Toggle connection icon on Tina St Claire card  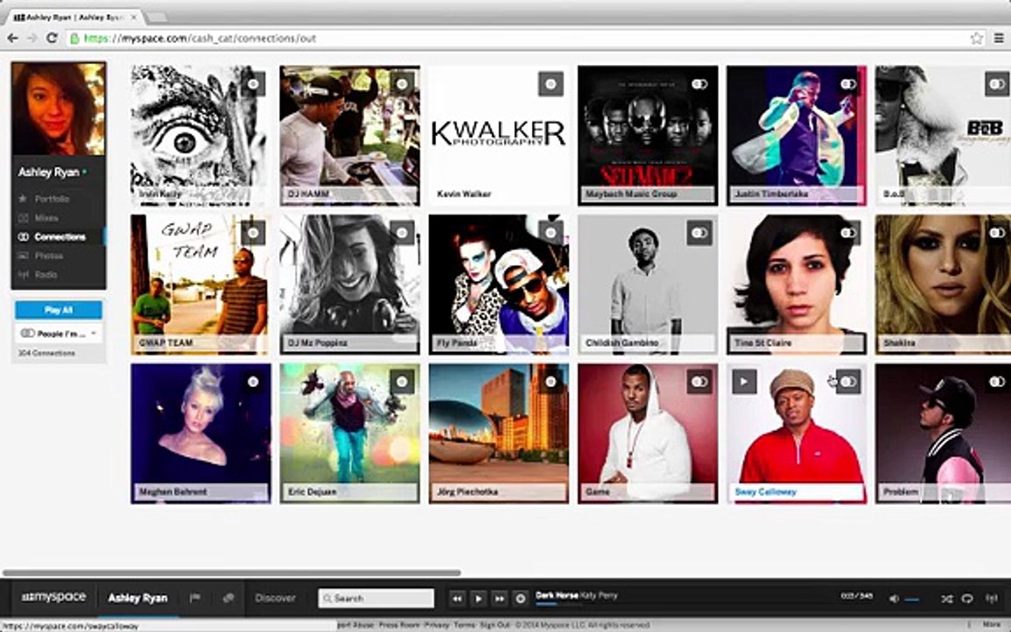[x=849, y=233]
